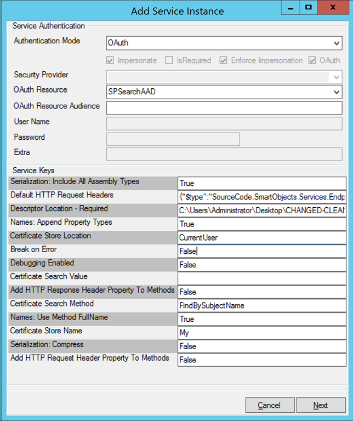Click the Cancel button

(x=270, y=405)
